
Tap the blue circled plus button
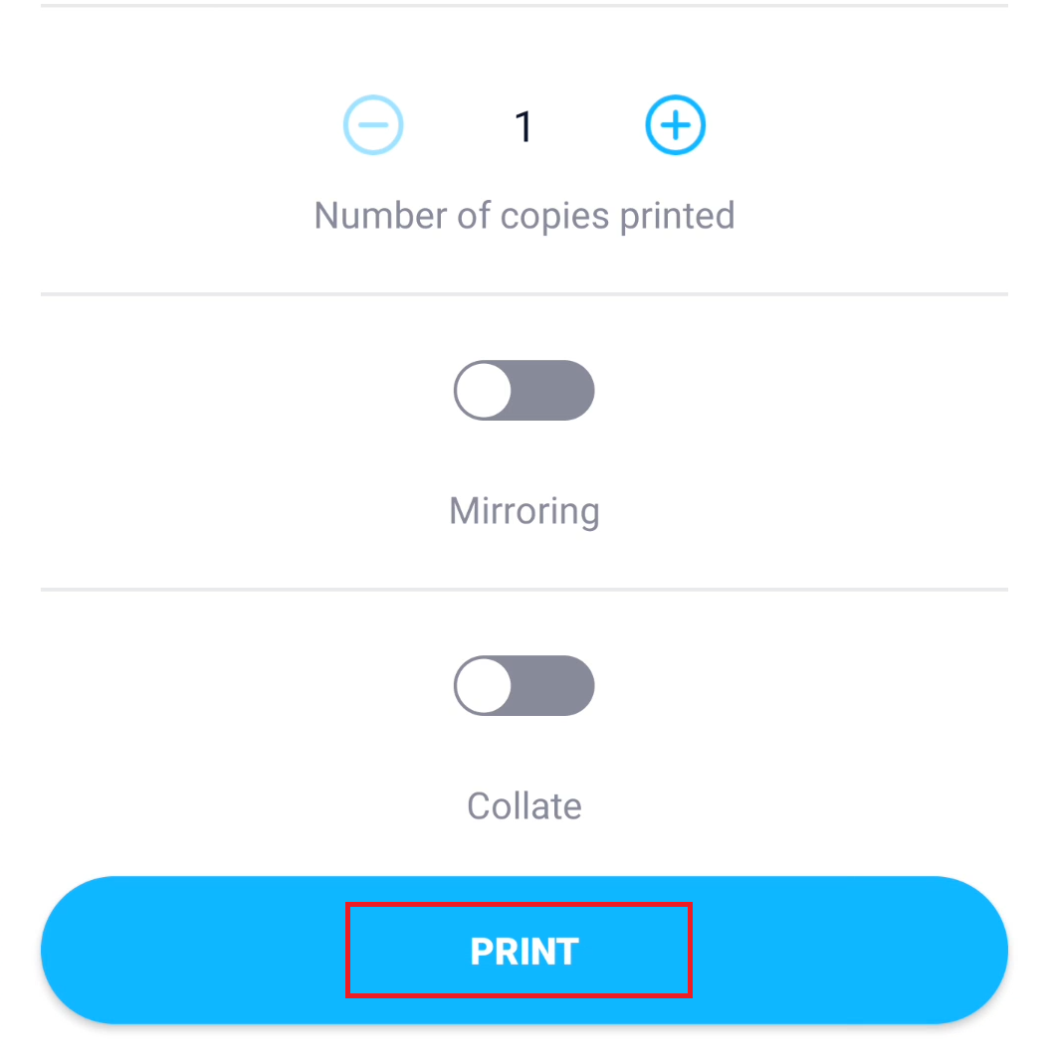pos(675,126)
